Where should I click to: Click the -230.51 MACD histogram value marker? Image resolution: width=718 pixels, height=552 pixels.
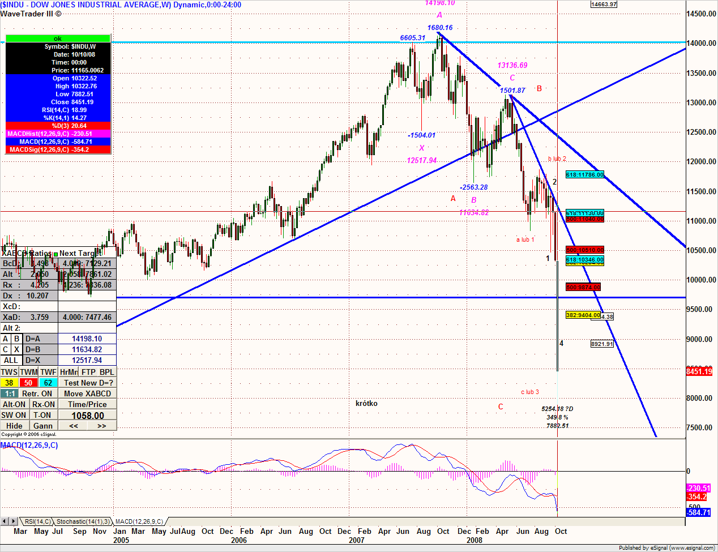click(698, 488)
